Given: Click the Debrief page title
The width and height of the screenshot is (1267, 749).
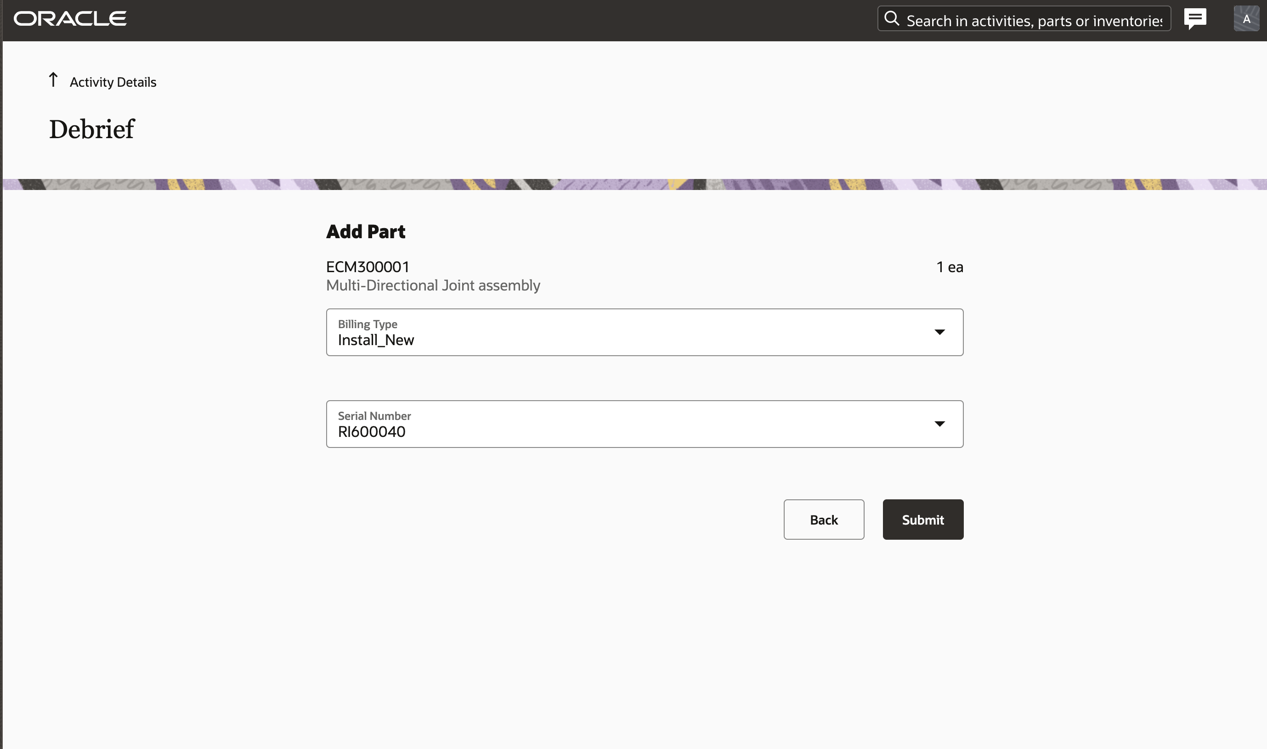Looking at the screenshot, I should (91, 129).
